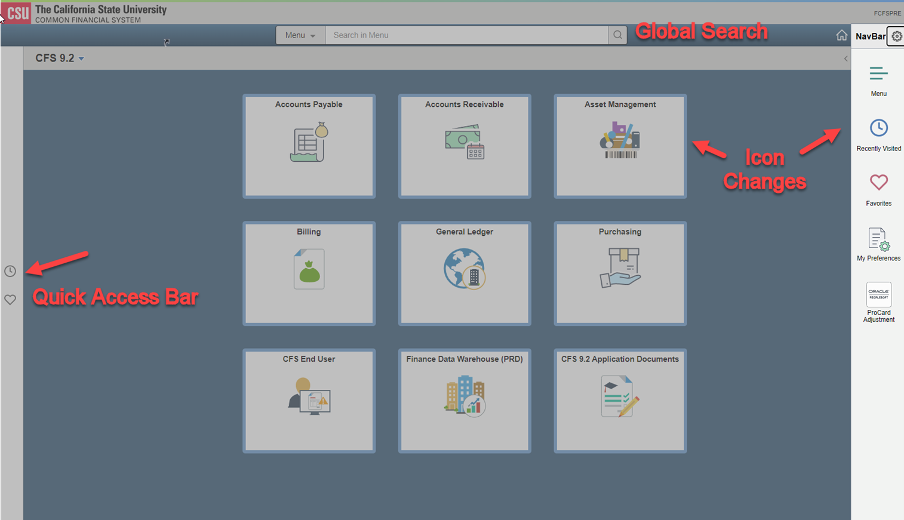
Task: Open Favorites from the Quick Access Bar
Action: point(10,299)
